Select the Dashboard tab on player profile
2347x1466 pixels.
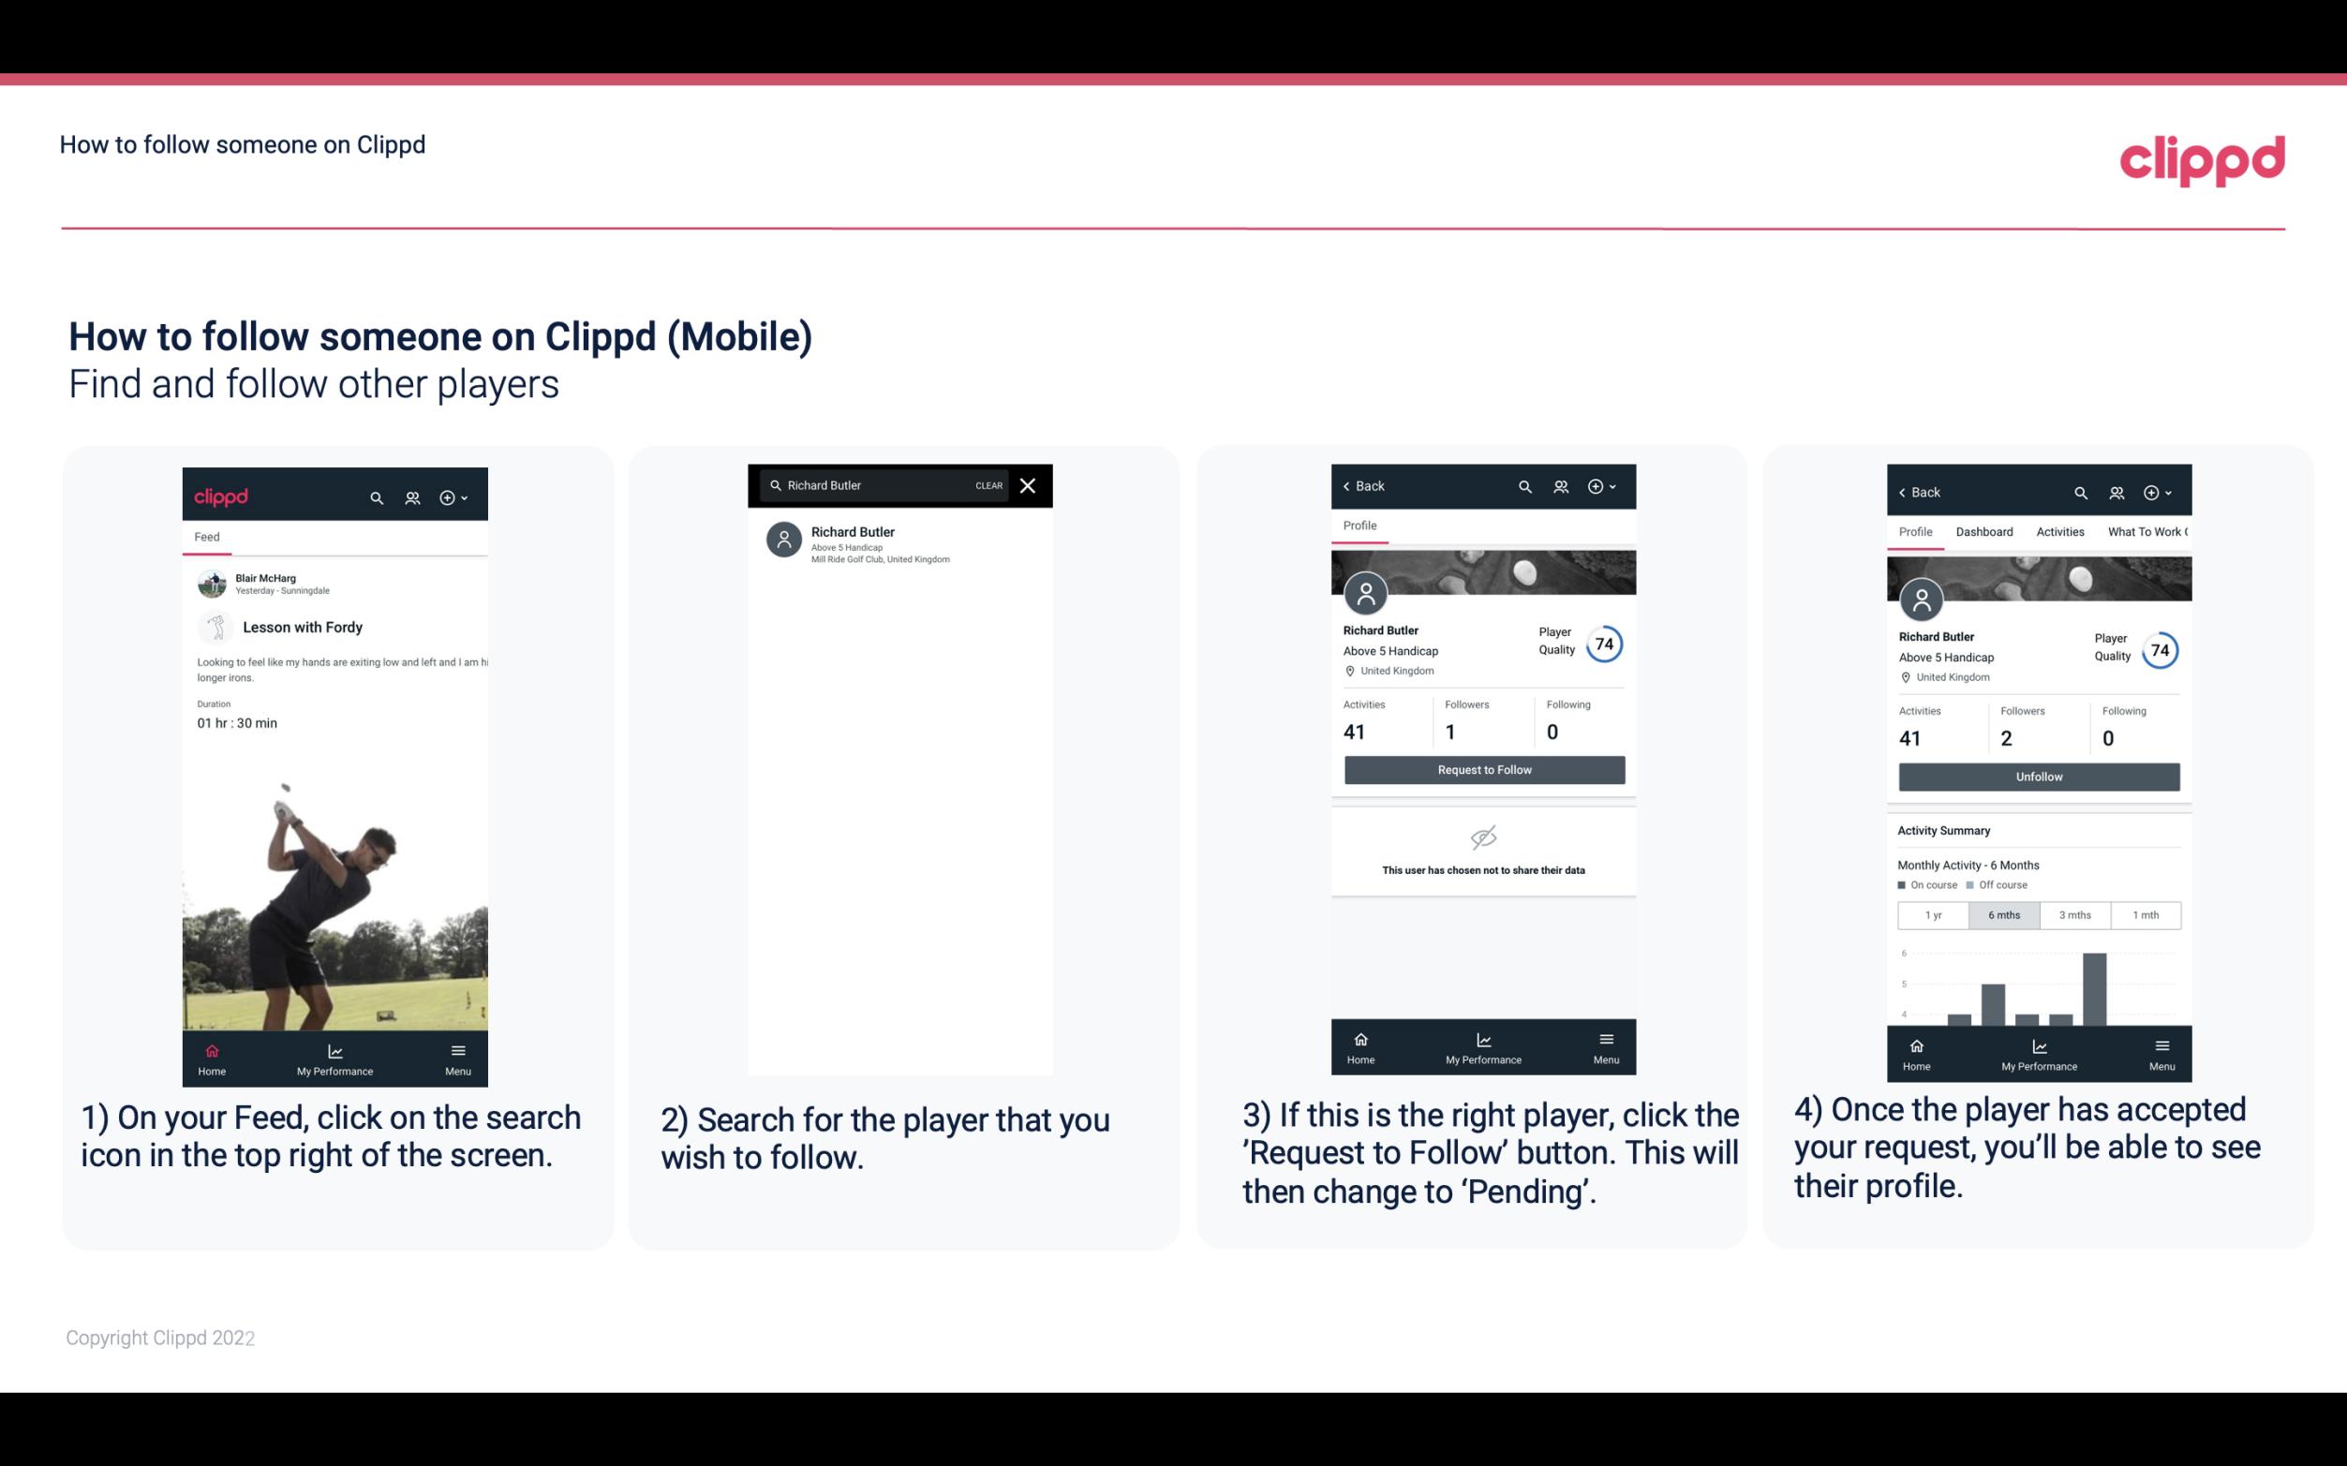pos(1984,530)
